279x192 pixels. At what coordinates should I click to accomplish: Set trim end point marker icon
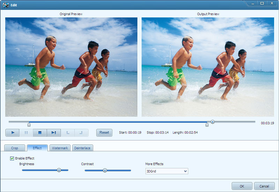pyautogui.click(x=81, y=133)
